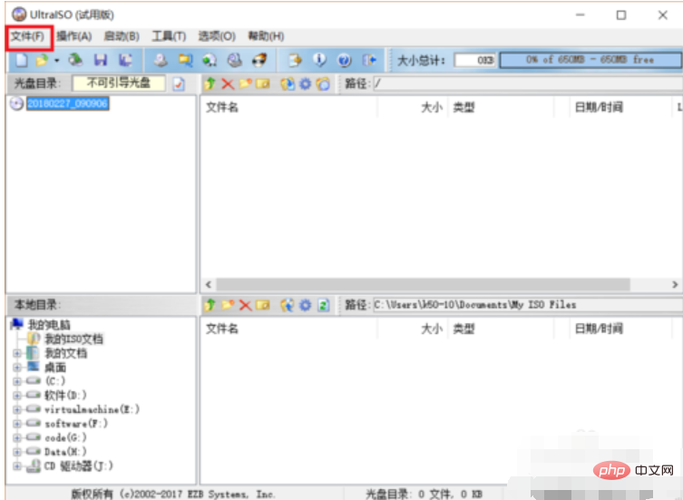Expand the Data(M:) drive node
683x500 pixels.
point(17,452)
